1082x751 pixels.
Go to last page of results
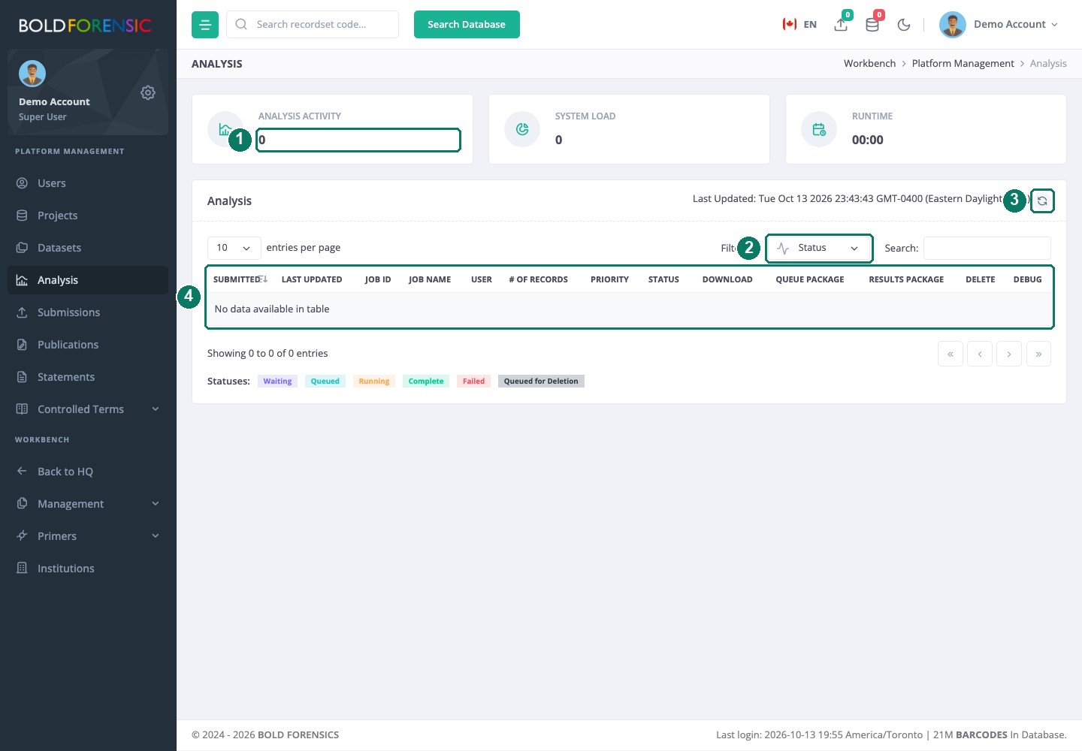(1038, 354)
